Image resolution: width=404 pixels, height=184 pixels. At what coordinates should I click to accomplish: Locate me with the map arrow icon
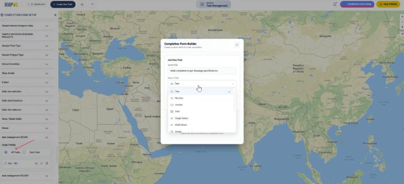click(x=402, y=34)
